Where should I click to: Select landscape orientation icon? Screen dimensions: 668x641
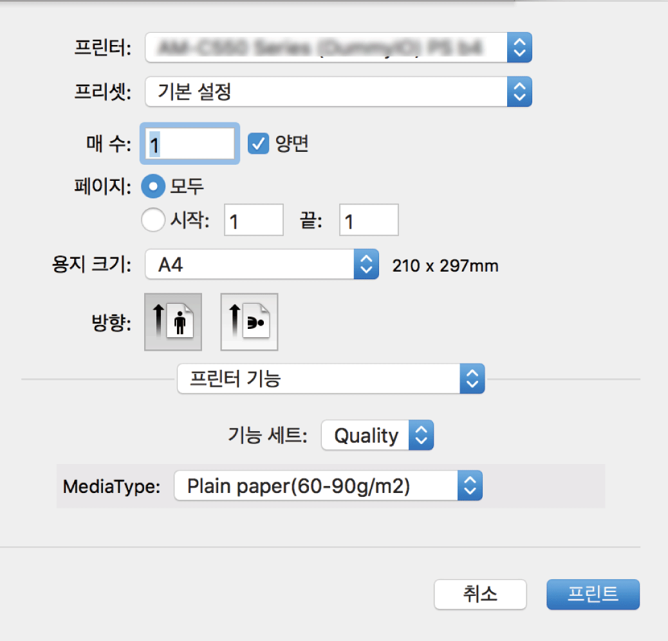pyautogui.click(x=249, y=322)
